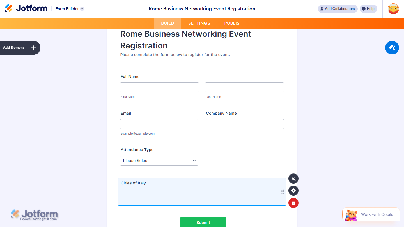Open the Attendance Type dropdown arrow
404x227 pixels.
pyautogui.click(x=194, y=161)
